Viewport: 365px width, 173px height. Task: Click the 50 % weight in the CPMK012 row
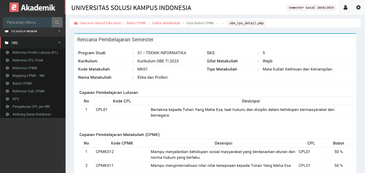[x=338, y=152]
